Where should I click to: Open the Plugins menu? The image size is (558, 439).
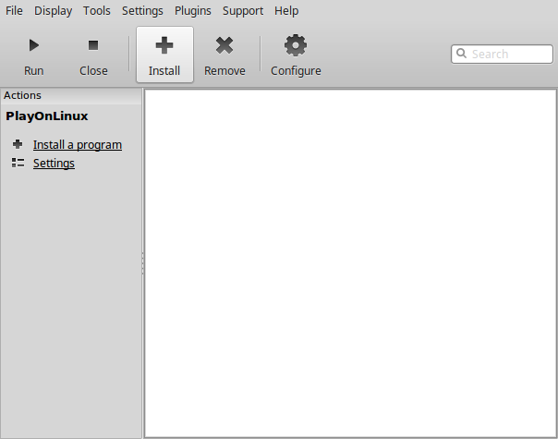click(x=193, y=11)
